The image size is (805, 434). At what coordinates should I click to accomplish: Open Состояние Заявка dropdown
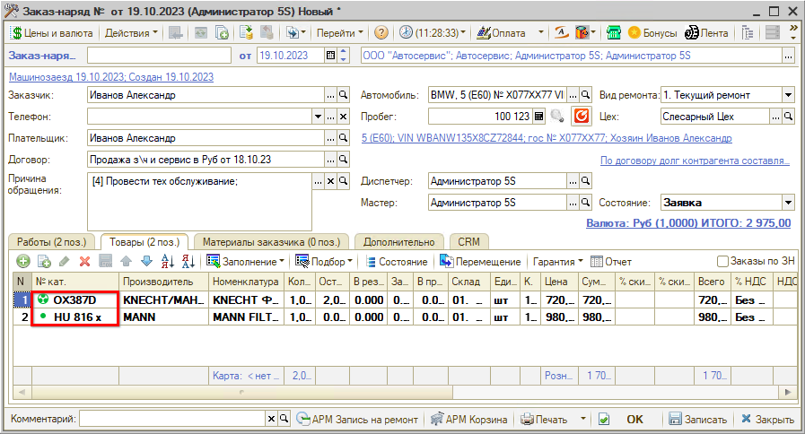[x=789, y=203]
